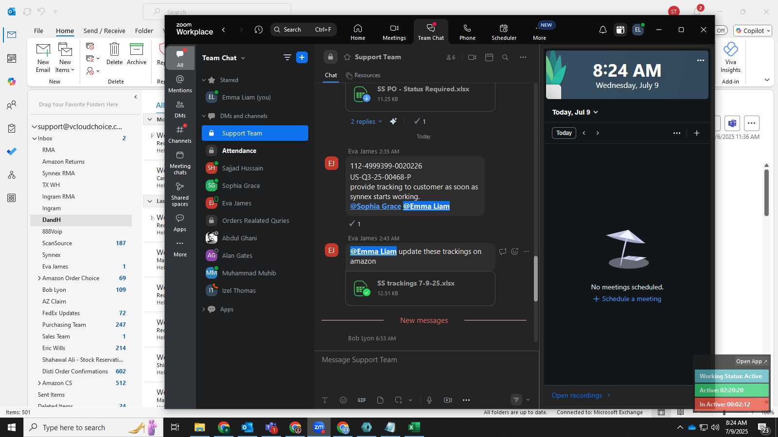Open Zoom notifications bell
The image size is (778, 437).
coord(602,30)
